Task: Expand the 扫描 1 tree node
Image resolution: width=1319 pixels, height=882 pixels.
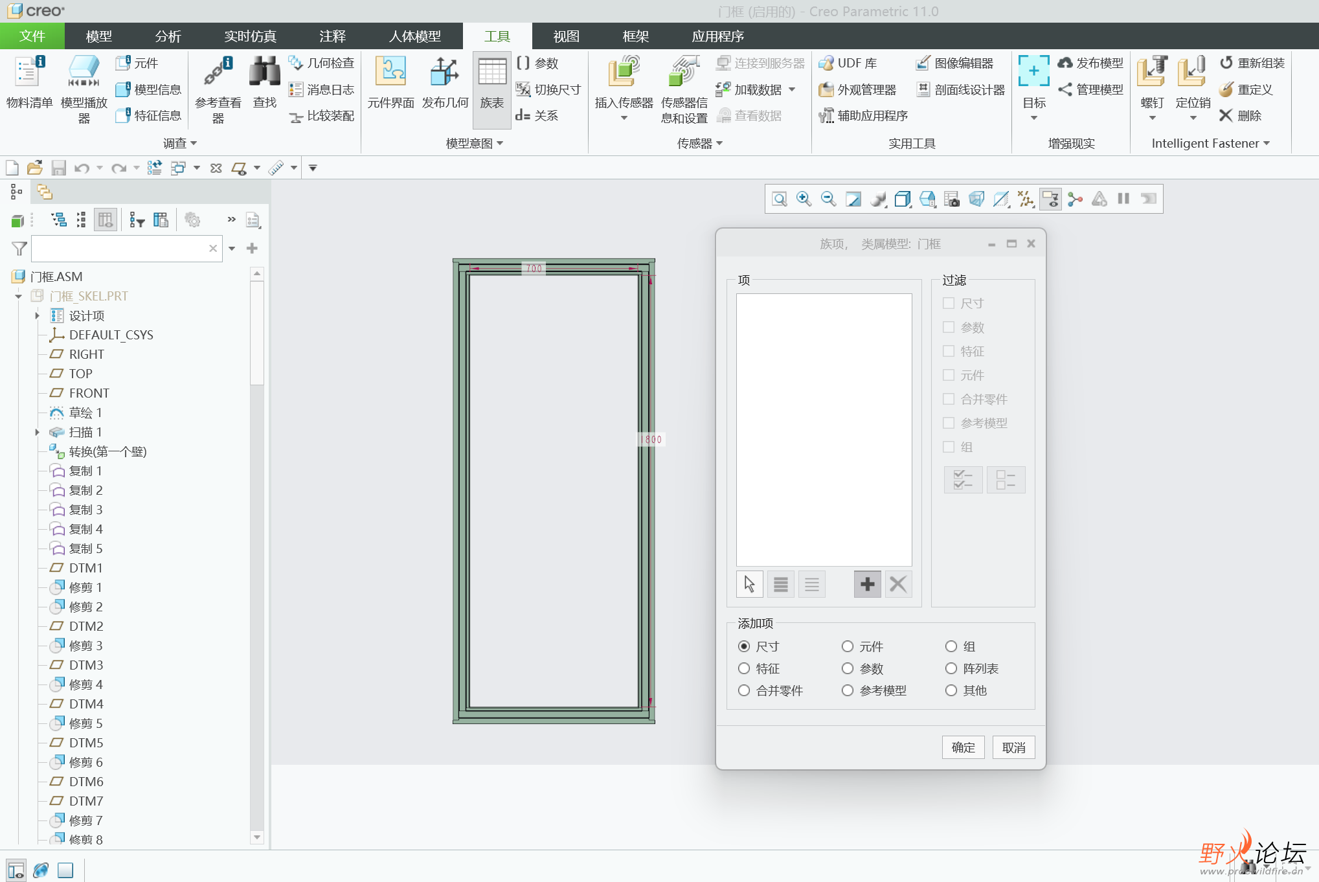Action: tap(37, 432)
